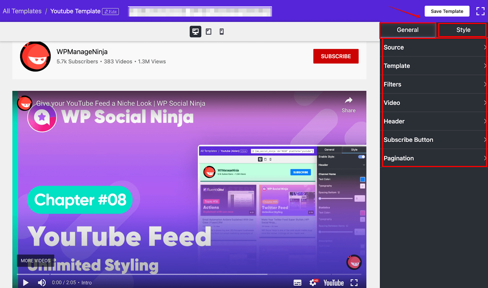Click the Save Template button

tap(447, 11)
